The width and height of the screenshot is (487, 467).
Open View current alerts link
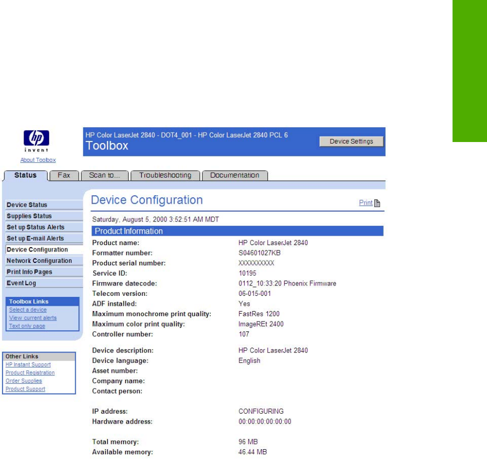(33, 318)
